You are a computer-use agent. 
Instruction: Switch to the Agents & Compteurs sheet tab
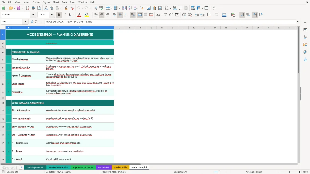[x=83, y=167]
